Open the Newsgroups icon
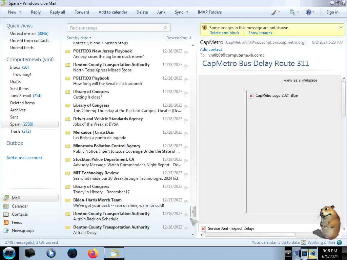 6,231
